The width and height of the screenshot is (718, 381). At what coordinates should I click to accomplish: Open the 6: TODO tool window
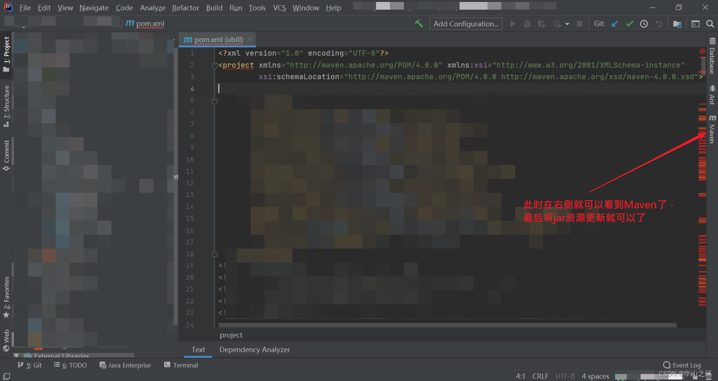pyautogui.click(x=70, y=365)
